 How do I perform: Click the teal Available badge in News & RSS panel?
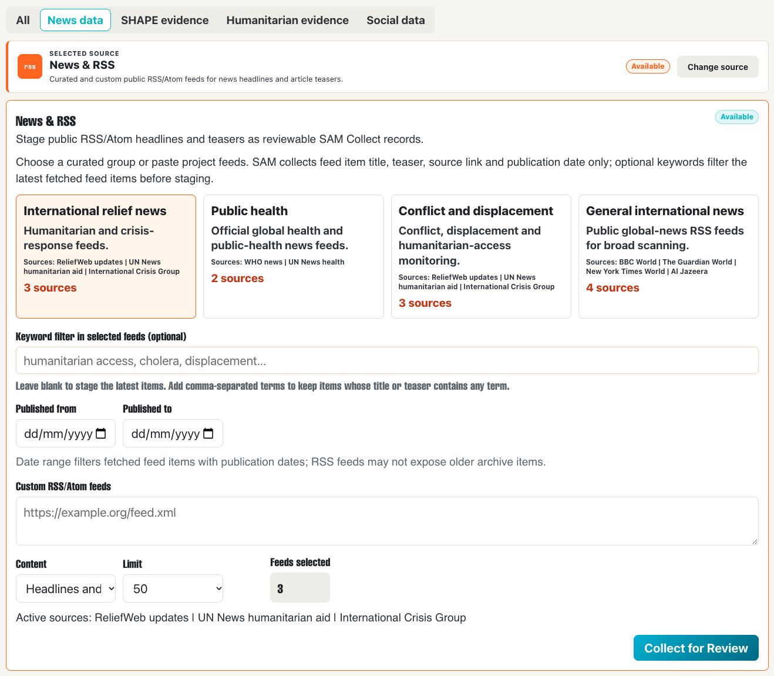[x=736, y=117]
